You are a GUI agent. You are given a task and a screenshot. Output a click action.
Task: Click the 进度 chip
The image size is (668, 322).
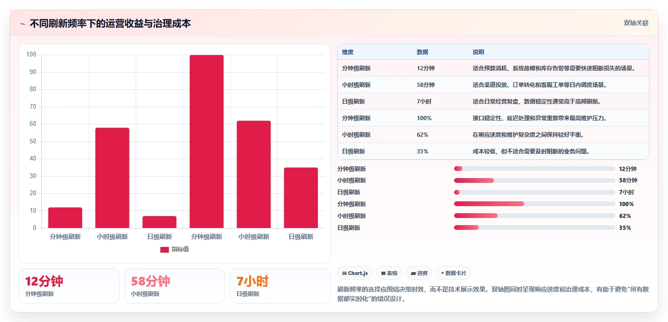[x=419, y=273]
